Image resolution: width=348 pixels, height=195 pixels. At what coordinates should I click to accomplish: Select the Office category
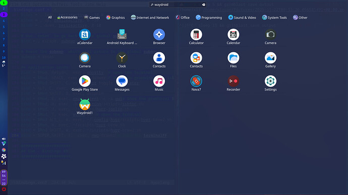point(183,18)
